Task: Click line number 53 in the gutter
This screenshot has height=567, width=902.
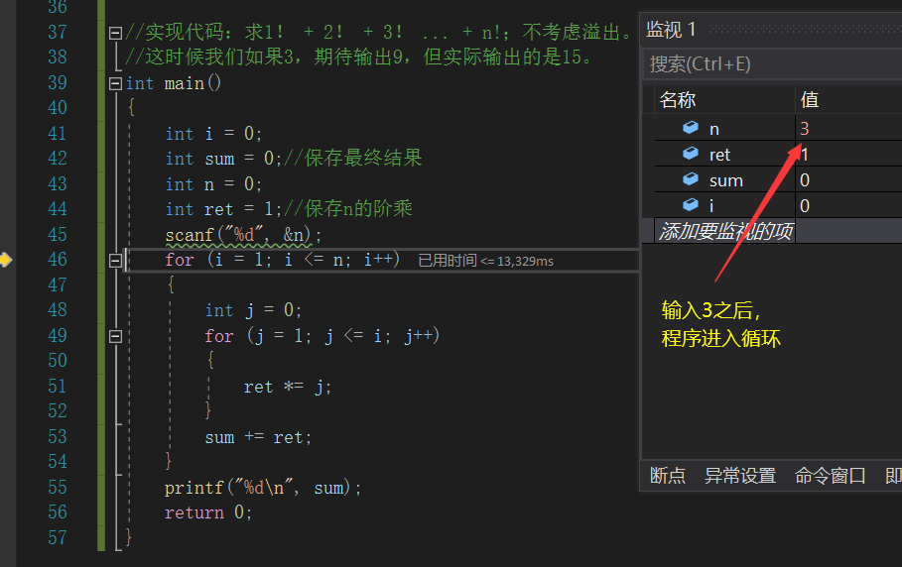Action: coord(58,436)
